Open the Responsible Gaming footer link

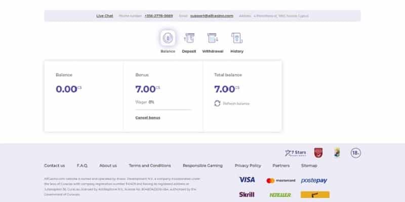tap(202, 166)
